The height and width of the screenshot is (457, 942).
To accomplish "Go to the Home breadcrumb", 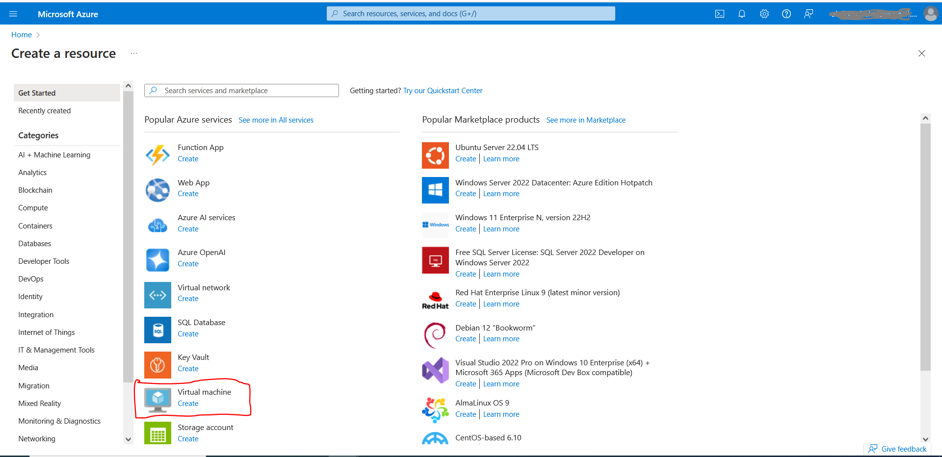I will pos(22,35).
